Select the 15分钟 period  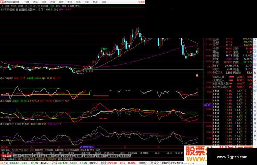pos(28,6)
